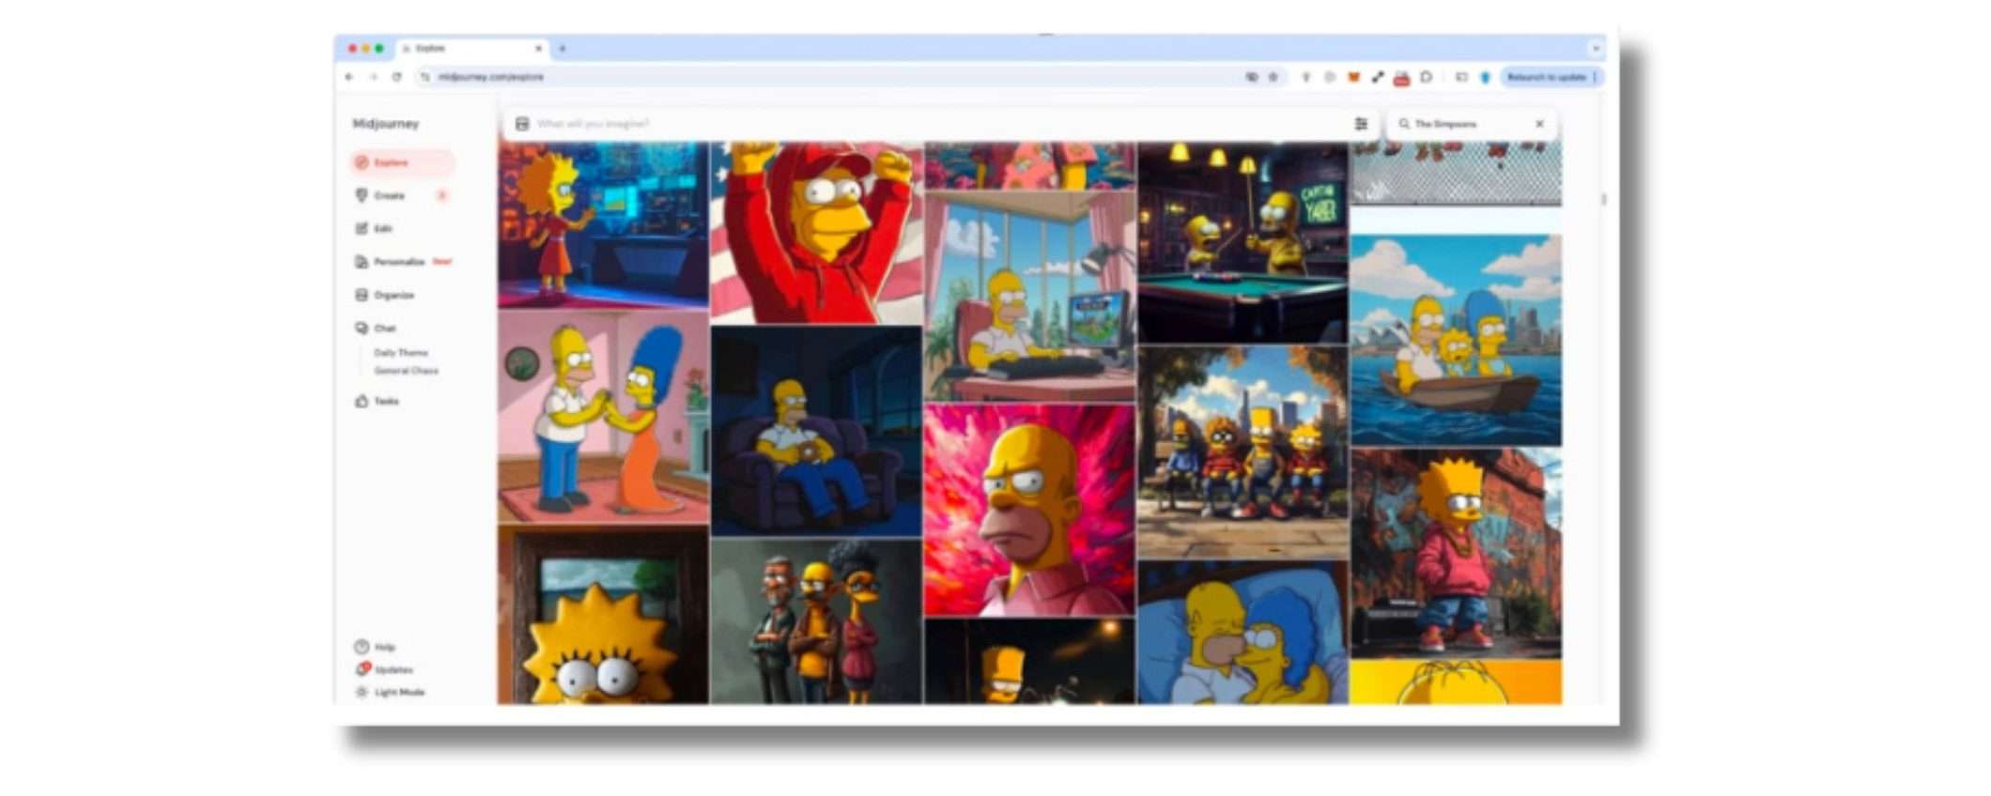The height and width of the screenshot is (796, 1991).
Task: Open the Daily Theme chat room
Action: click(x=401, y=353)
